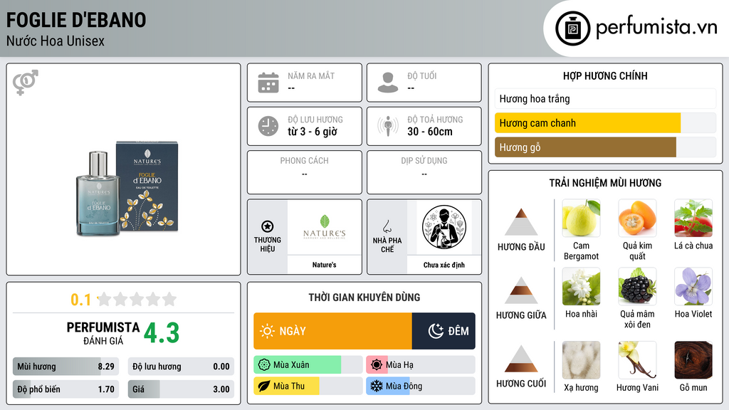
Task: Click the '30 - 60cm' sillage value
Action: 430,132
